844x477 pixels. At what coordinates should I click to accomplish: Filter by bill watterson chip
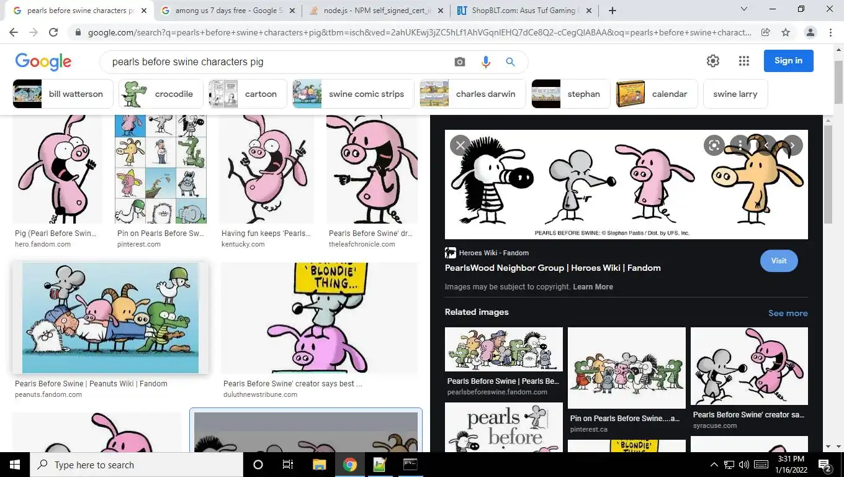click(63, 94)
